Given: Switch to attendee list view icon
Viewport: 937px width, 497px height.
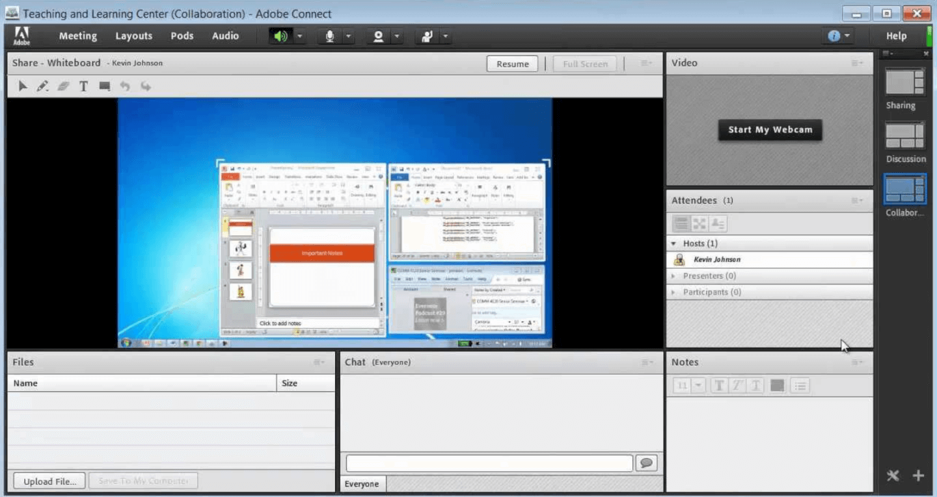Looking at the screenshot, I should (x=681, y=224).
